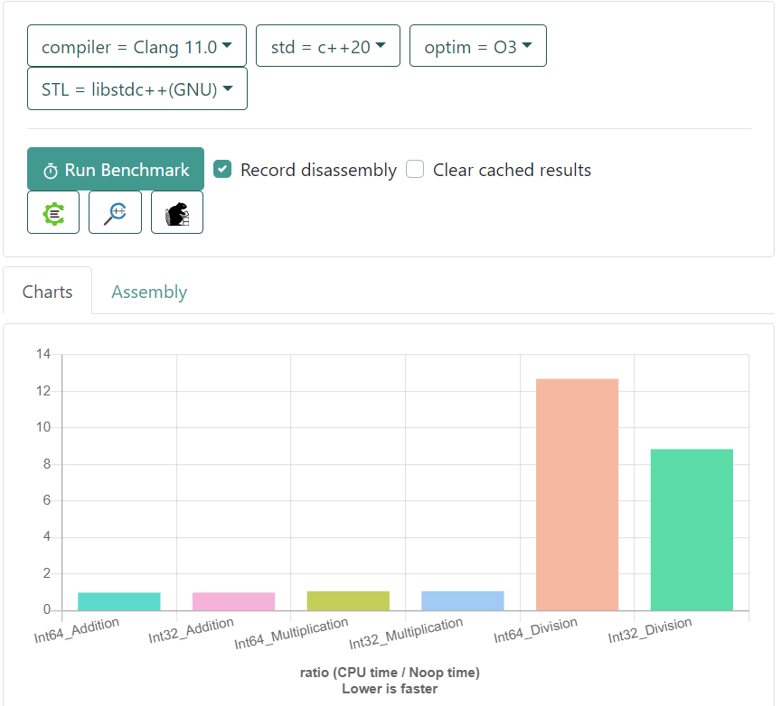Viewport: 781px width, 706px height.
Task: Switch to the Assembly tab
Action: [x=149, y=292]
